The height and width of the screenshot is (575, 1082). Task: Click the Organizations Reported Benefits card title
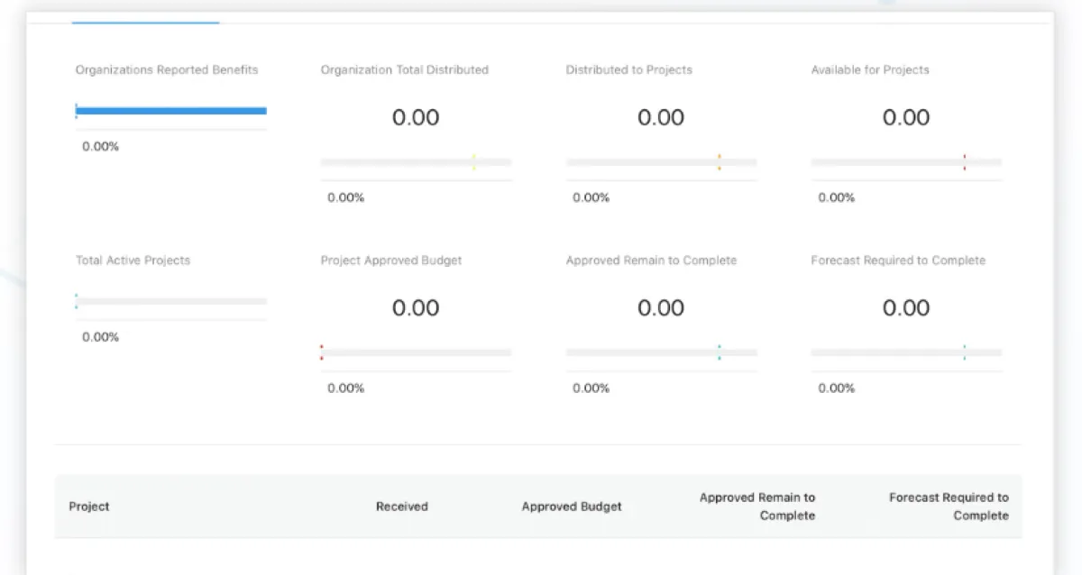coord(167,69)
